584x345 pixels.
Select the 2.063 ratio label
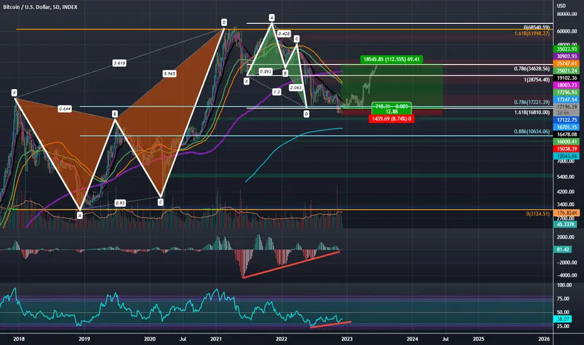[296, 88]
